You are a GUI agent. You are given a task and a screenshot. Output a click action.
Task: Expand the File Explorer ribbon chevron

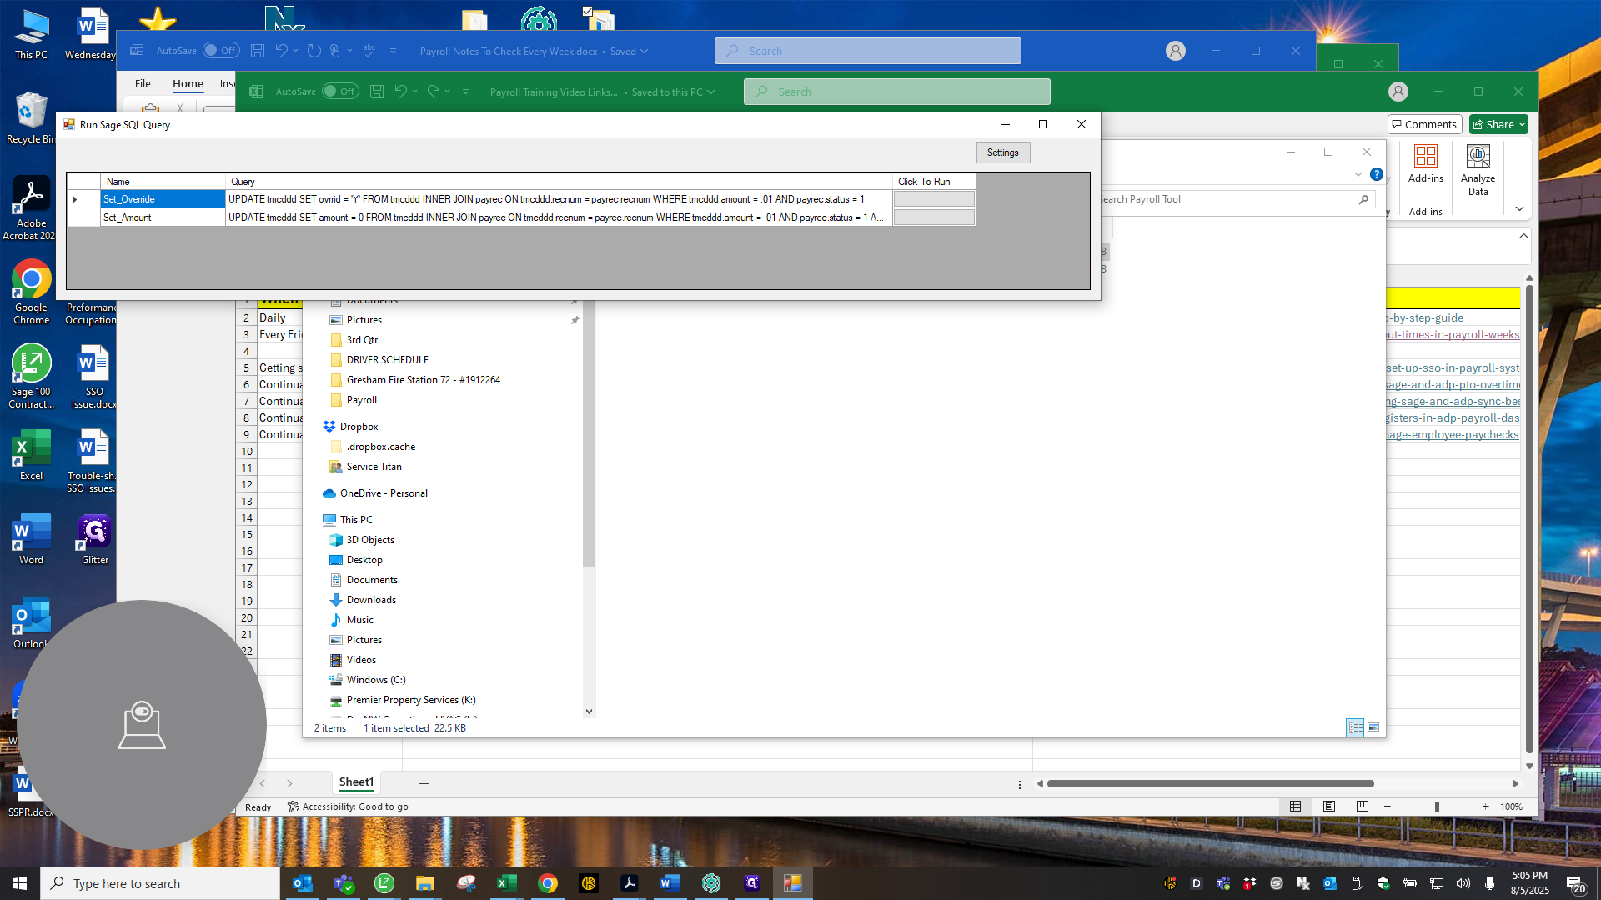pyautogui.click(x=1358, y=174)
